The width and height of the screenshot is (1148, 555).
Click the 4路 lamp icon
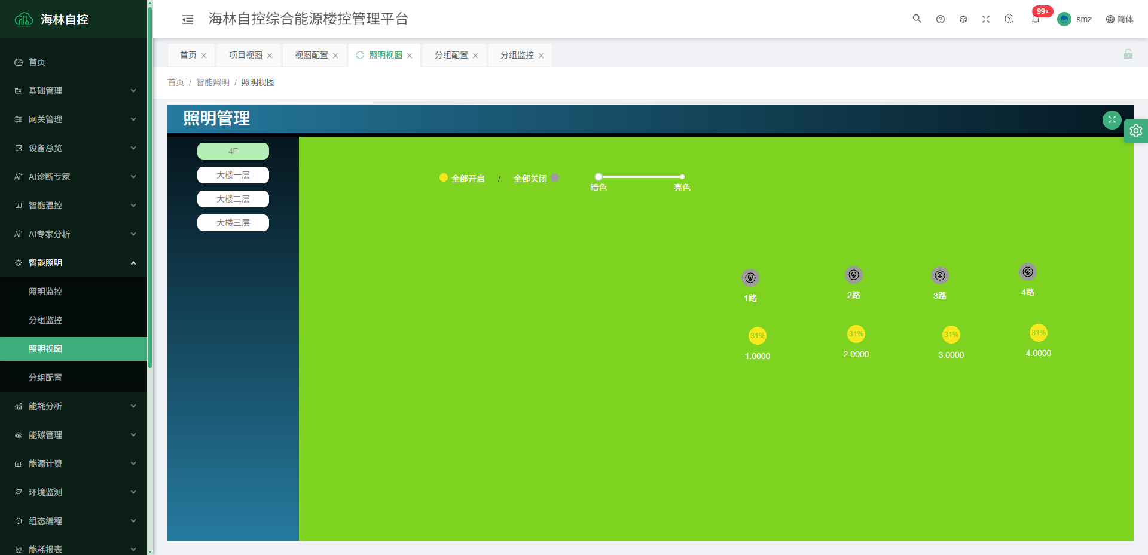[x=1028, y=272]
